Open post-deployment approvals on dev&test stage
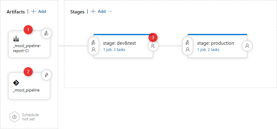The height and width of the screenshot is (129, 277). click(153, 46)
